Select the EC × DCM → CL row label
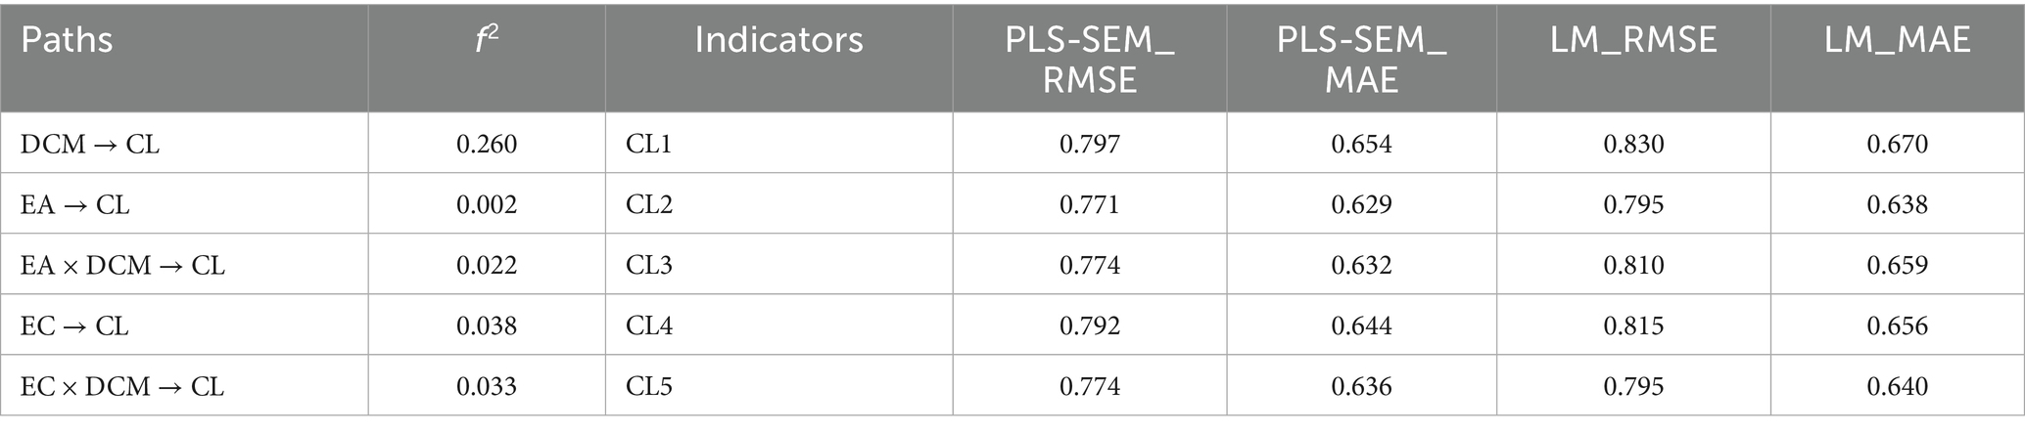The image size is (2025, 433). coord(122,387)
